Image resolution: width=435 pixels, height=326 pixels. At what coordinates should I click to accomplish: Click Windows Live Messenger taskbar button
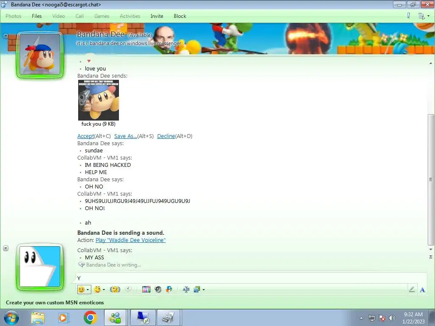point(116,318)
